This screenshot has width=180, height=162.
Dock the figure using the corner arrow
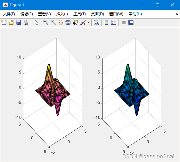click(177, 14)
